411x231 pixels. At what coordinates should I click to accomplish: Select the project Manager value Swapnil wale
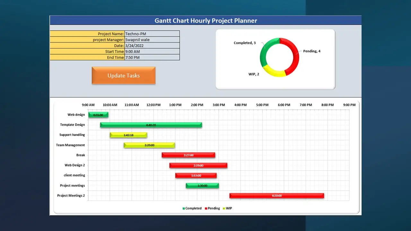152,40
